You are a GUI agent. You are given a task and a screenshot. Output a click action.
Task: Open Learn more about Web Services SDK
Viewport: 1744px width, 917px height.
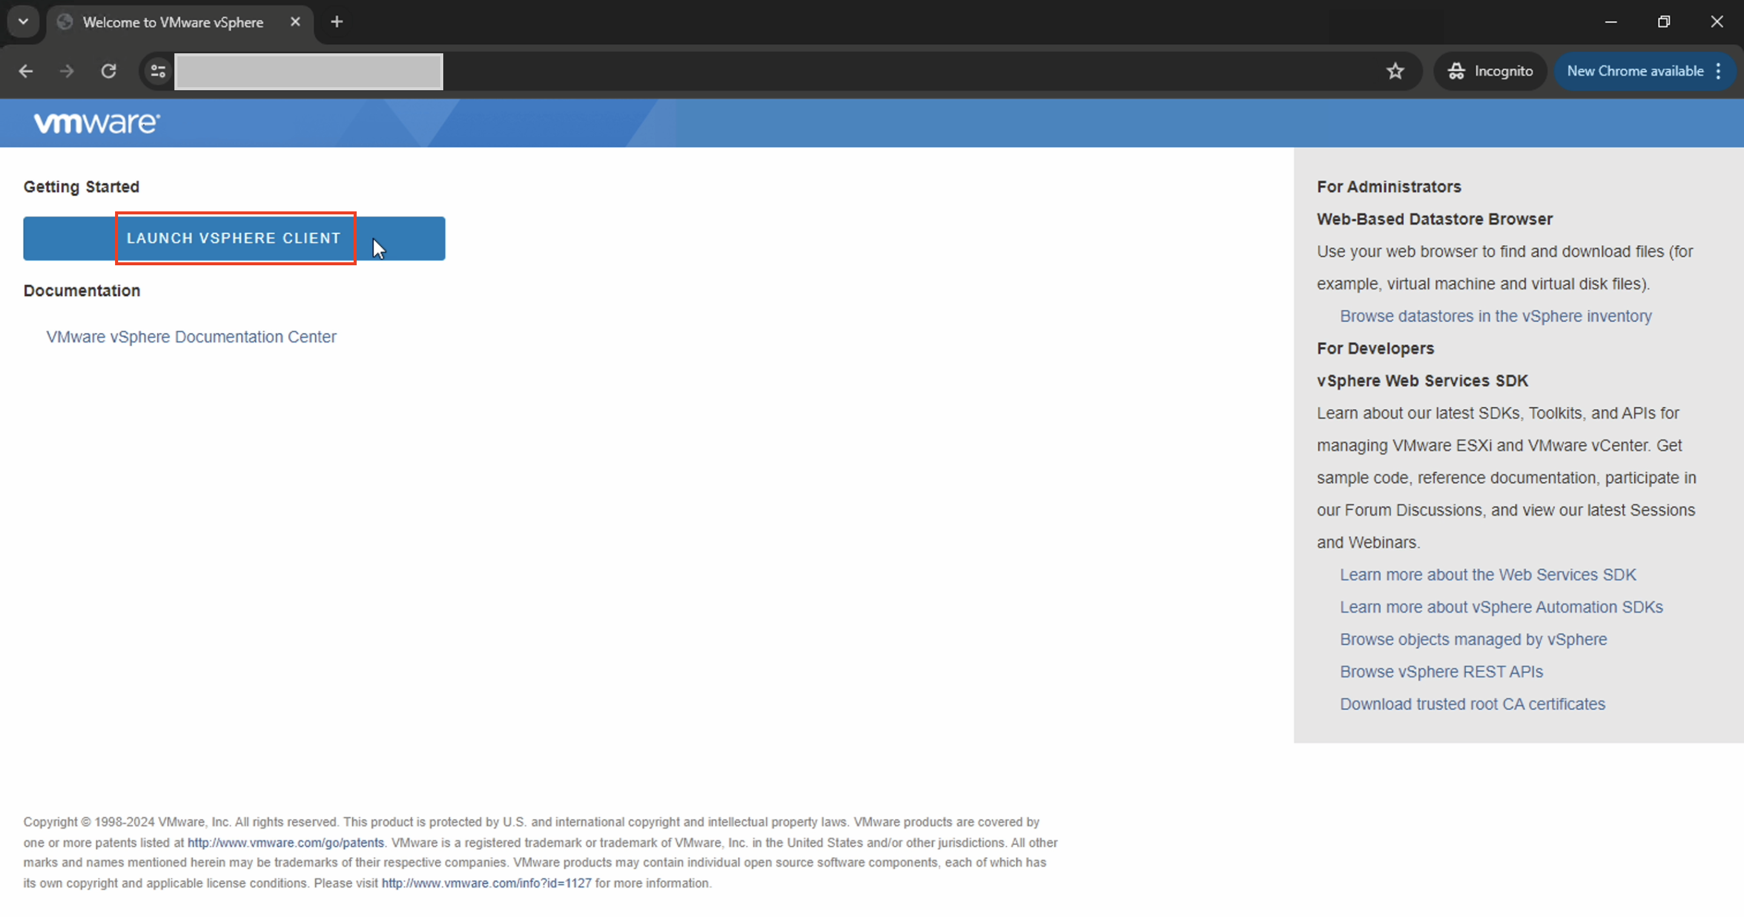[1487, 575]
